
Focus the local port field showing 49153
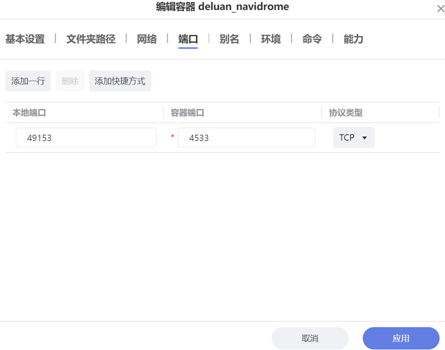click(x=86, y=138)
